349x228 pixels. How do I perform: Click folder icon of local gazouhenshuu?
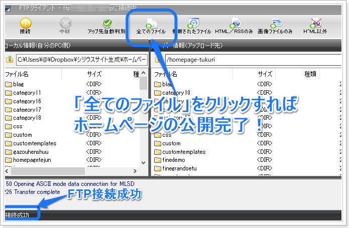[x=9, y=152]
